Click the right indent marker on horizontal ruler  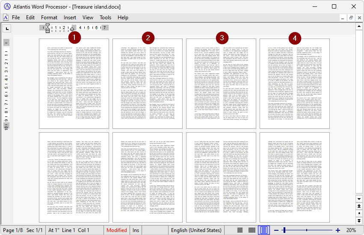pos(72,29)
